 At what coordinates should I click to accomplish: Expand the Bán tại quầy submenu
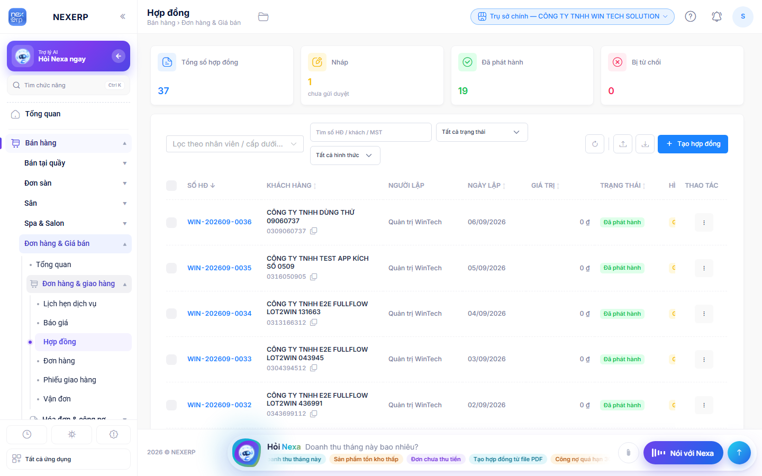click(75, 163)
